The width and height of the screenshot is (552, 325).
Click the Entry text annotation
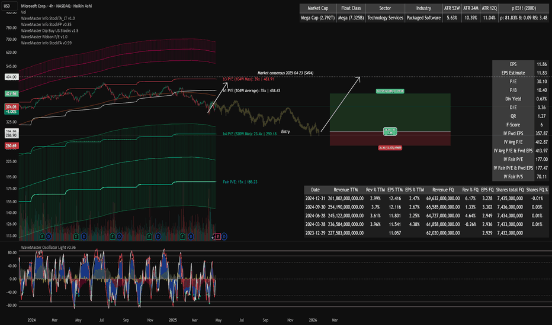tap(285, 132)
